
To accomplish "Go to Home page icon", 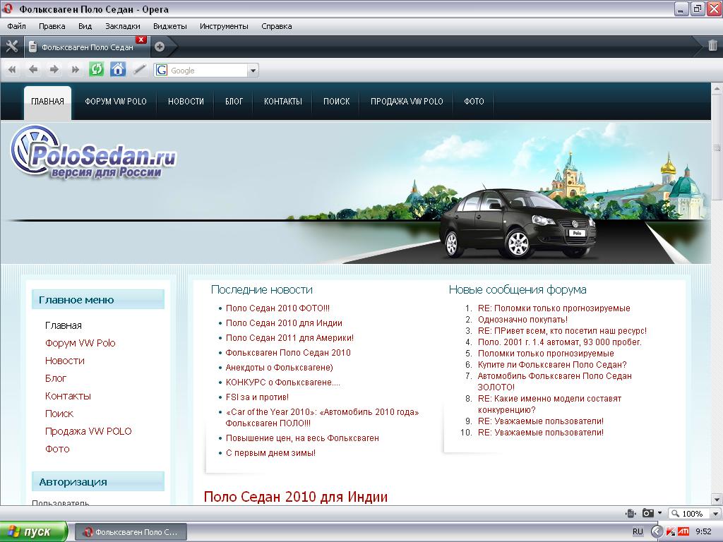I will tap(118, 69).
